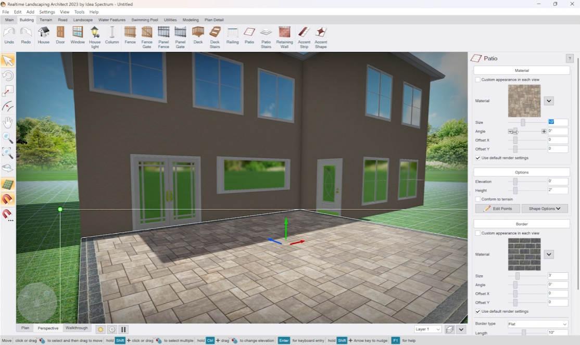Click patio material Size slider
This screenshot has width=580, height=345.
(x=523, y=122)
